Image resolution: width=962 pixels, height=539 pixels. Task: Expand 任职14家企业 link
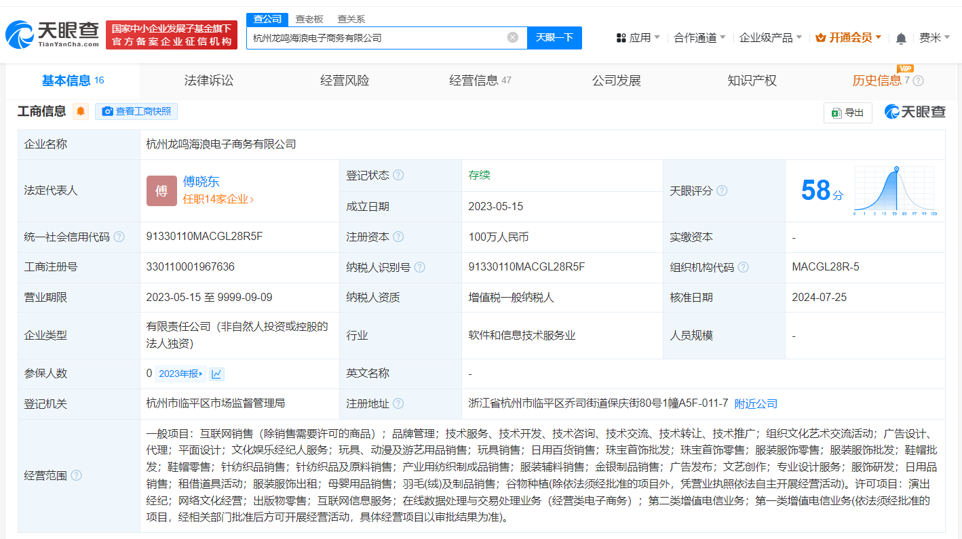218,199
